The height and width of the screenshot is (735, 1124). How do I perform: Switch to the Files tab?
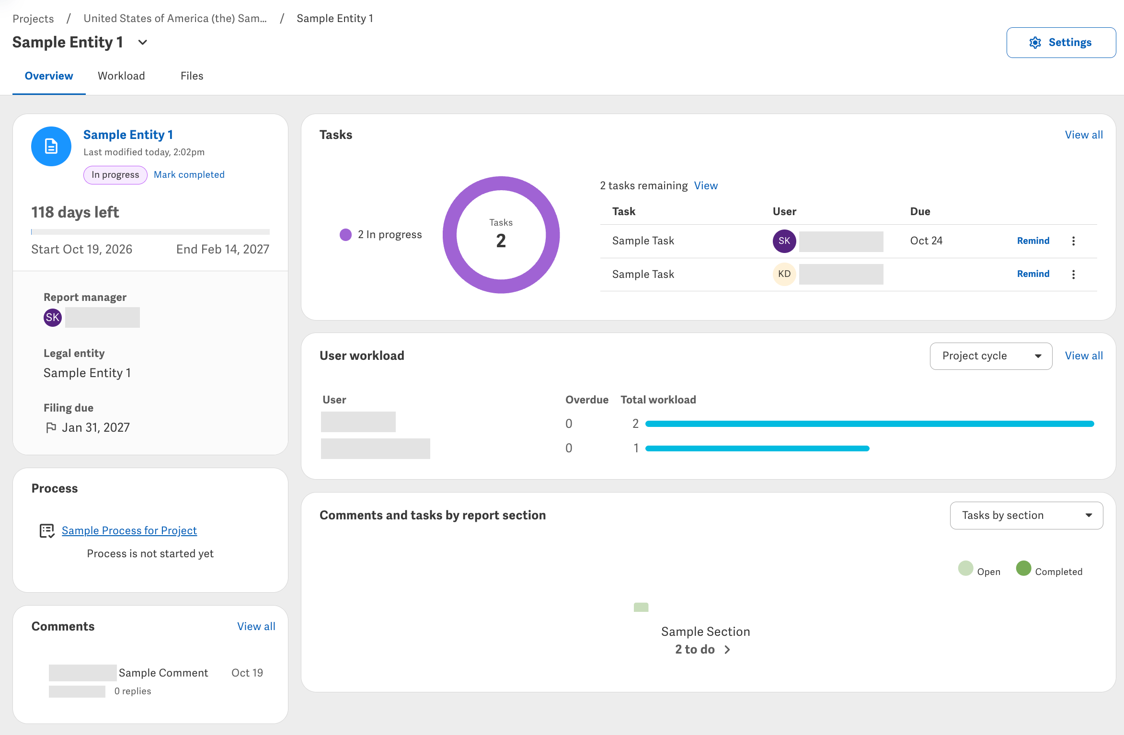pyautogui.click(x=192, y=76)
